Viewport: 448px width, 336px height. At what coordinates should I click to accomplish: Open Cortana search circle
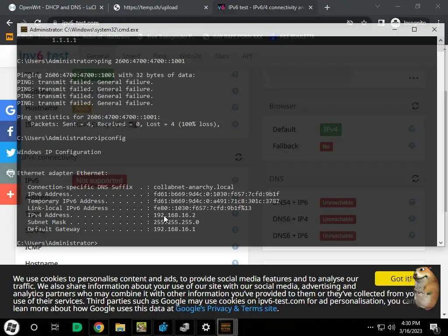tap(34, 327)
